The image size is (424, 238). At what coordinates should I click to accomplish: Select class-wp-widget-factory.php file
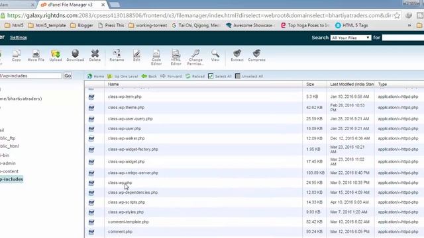click(133, 149)
